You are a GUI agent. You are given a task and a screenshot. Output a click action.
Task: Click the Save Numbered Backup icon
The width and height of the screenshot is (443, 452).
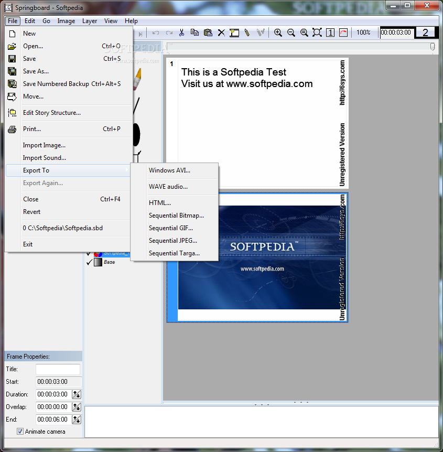12,84
